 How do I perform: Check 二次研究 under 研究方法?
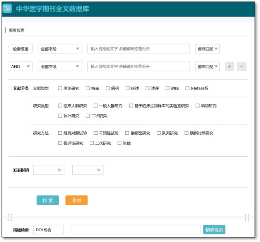92,143
